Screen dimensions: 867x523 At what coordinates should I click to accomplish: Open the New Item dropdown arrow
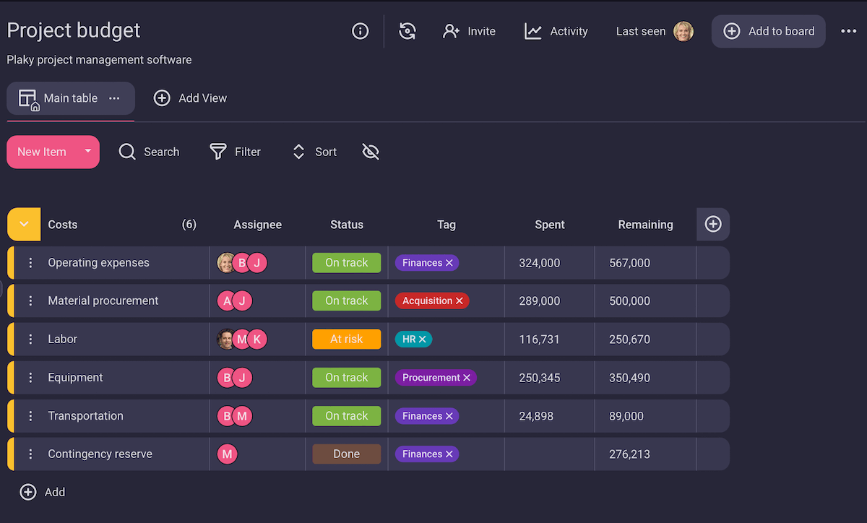pyautogui.click(x=87, y=152)
